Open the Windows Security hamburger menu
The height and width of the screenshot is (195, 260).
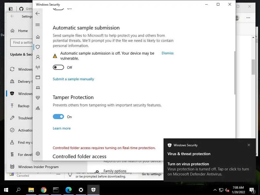coord(38,25)
